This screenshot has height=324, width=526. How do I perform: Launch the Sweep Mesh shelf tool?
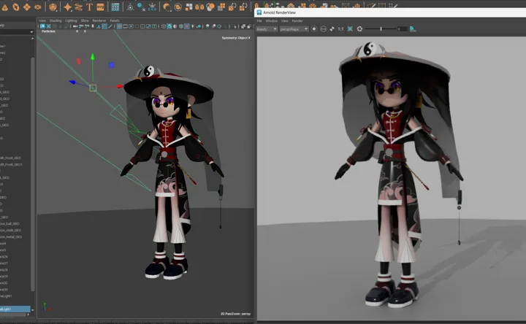78,7
